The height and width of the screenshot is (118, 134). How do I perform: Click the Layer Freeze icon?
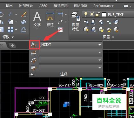(x=101, y=22)
